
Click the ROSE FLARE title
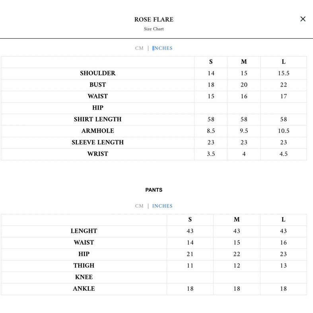click(154, 19)
